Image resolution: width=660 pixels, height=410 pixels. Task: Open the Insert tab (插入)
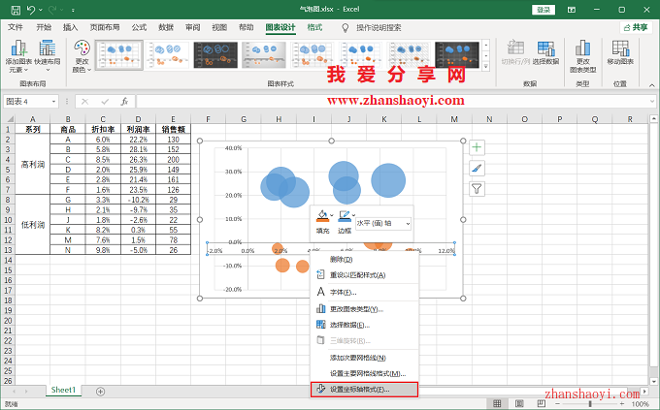(70, 27)
